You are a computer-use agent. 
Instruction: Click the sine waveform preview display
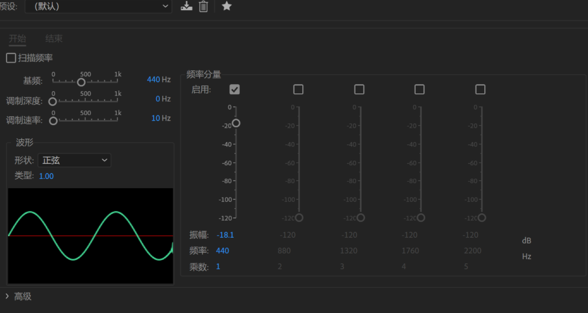pyautogui.click(x=90, y=235)
